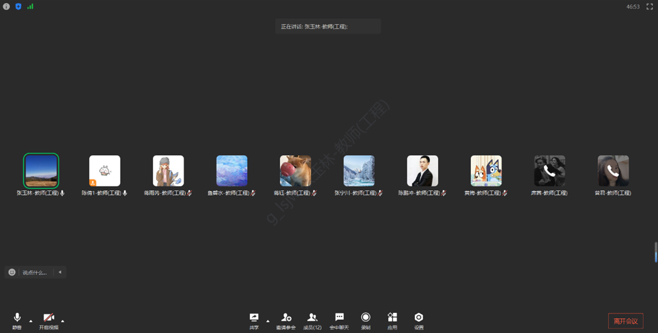Image resolution: width=658 pixels, height=333 pixels.
Task: Toggle the microphone mute (静音) button
Action: point(17,318)
